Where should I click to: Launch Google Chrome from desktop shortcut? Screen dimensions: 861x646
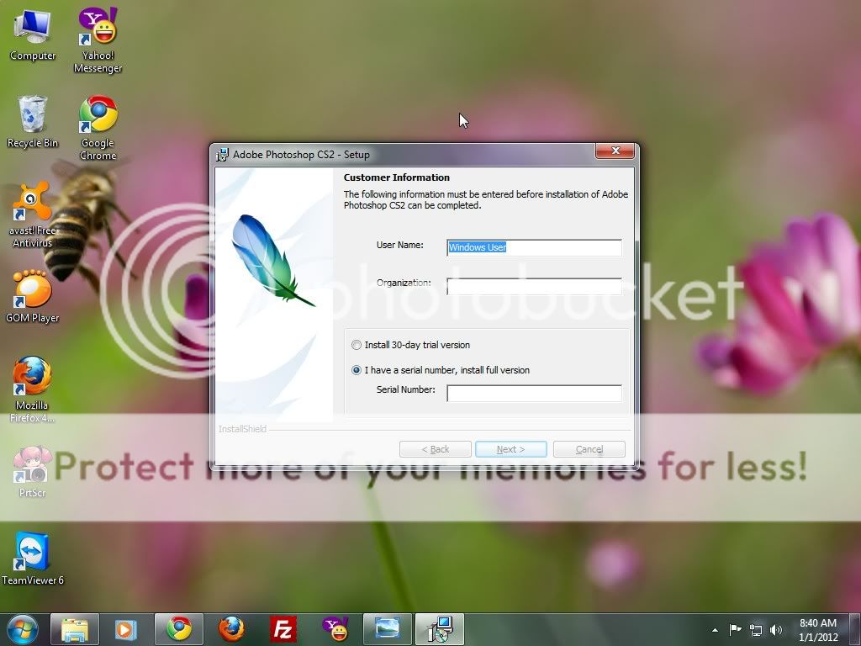click(x=98, y=128)
